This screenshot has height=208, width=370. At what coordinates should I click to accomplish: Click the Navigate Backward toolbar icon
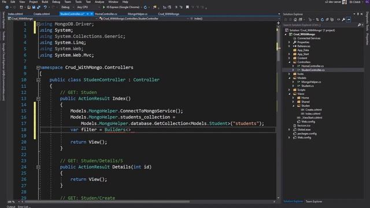point(7,8)
